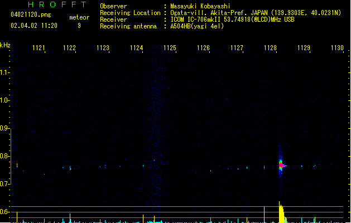The height and width of the screenshot is (223, 351).
Task: Click the Receiver ICOM IC-706mkII text
Action: coord(232,20)
